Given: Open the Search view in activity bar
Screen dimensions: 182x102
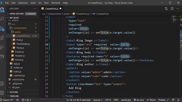Looking at the screenshot, I should (x=2, y=19).
